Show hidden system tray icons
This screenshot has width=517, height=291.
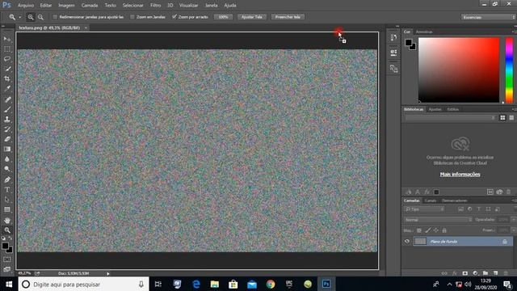(449, 284)
